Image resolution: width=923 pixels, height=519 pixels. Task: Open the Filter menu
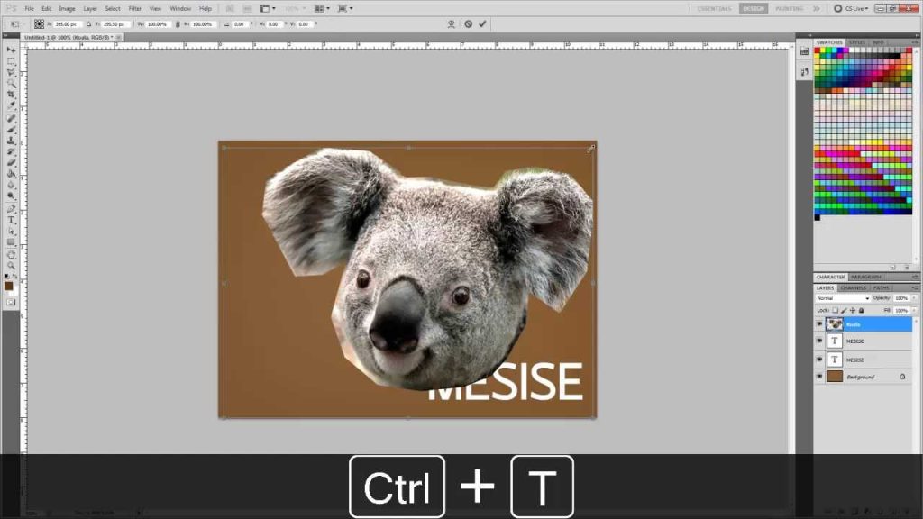135,9
